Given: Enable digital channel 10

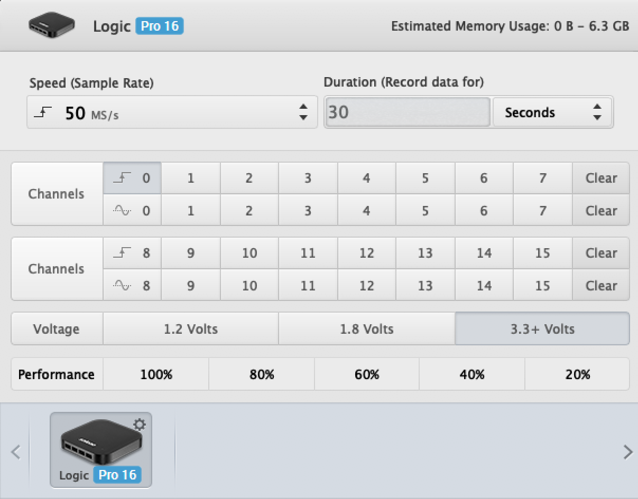Looking at the screenshot, I should point(249,253).
